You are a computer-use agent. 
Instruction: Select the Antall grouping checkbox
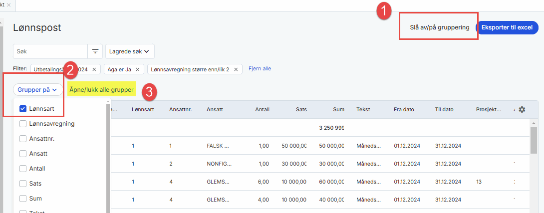click(x=23, y=169)
